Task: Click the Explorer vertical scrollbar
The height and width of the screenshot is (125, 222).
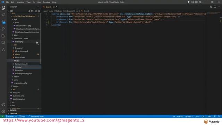Action: point(41,38)
